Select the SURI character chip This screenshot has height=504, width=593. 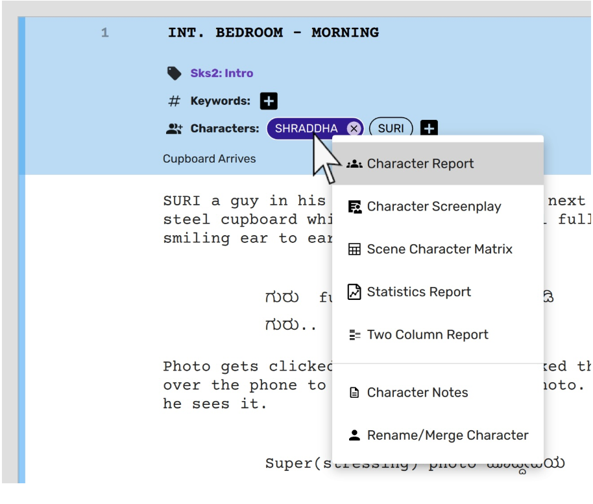(391, 128)
